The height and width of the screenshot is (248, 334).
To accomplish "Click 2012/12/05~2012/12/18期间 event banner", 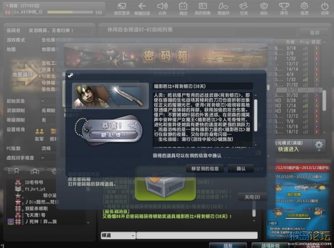I will click(298, 176).
